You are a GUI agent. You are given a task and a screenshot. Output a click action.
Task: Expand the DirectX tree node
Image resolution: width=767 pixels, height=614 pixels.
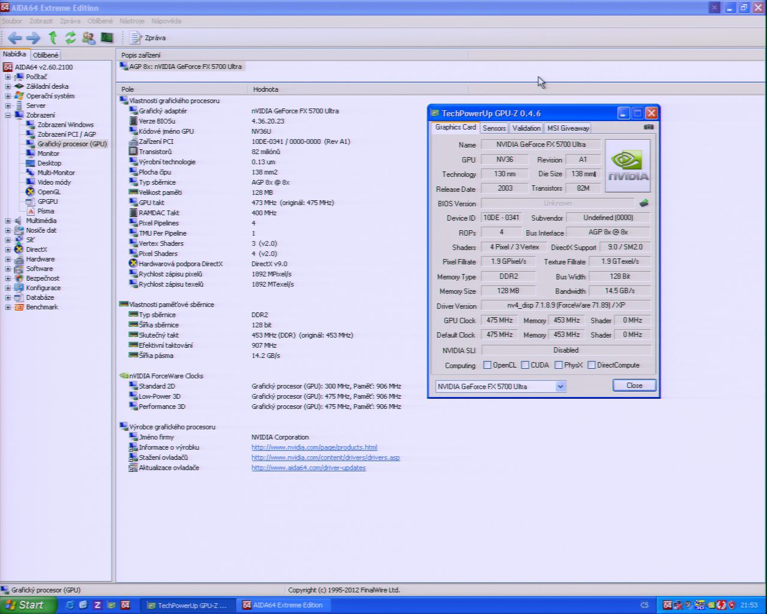(8, 249)
